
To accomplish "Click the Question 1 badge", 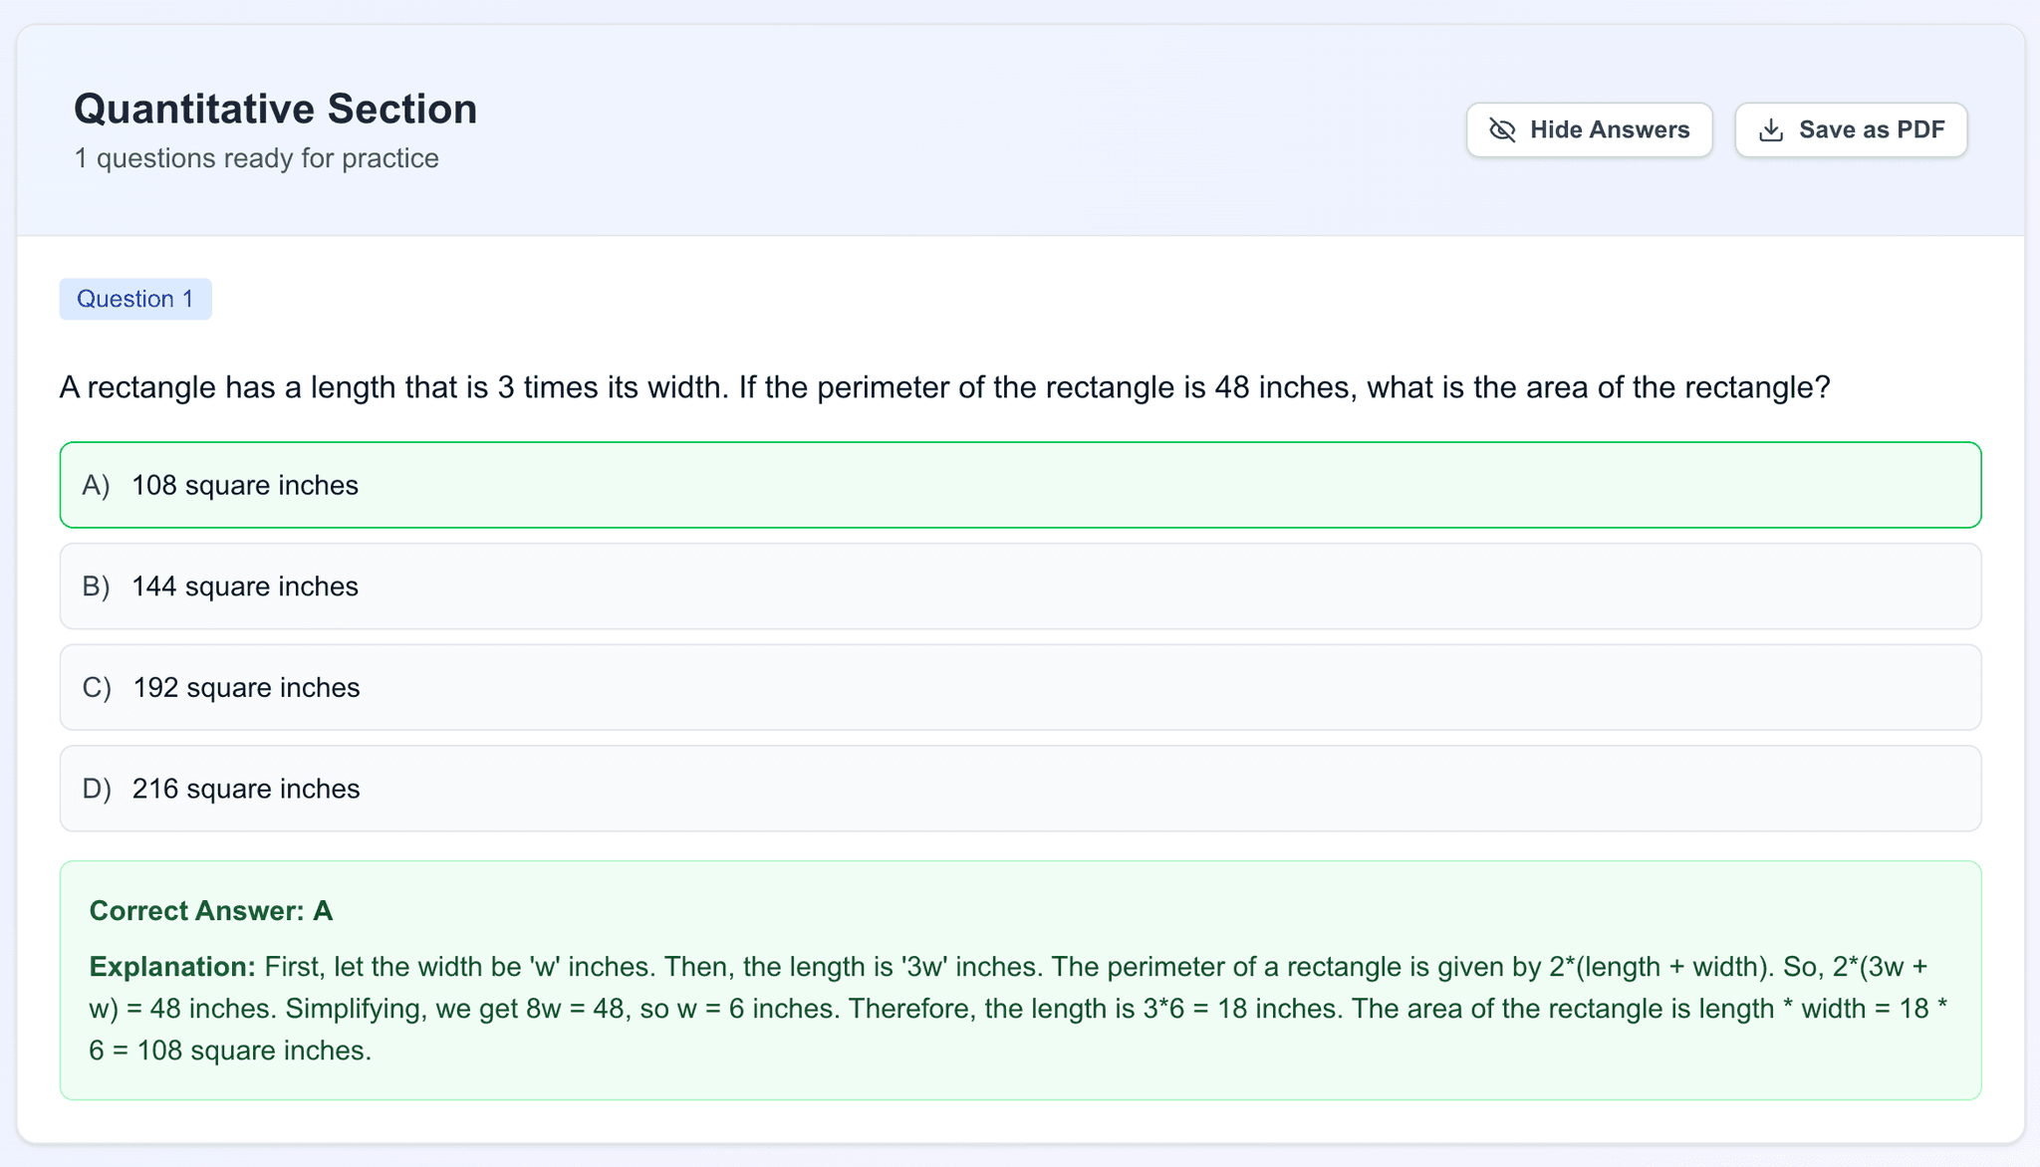I will (x=135, y=299).
